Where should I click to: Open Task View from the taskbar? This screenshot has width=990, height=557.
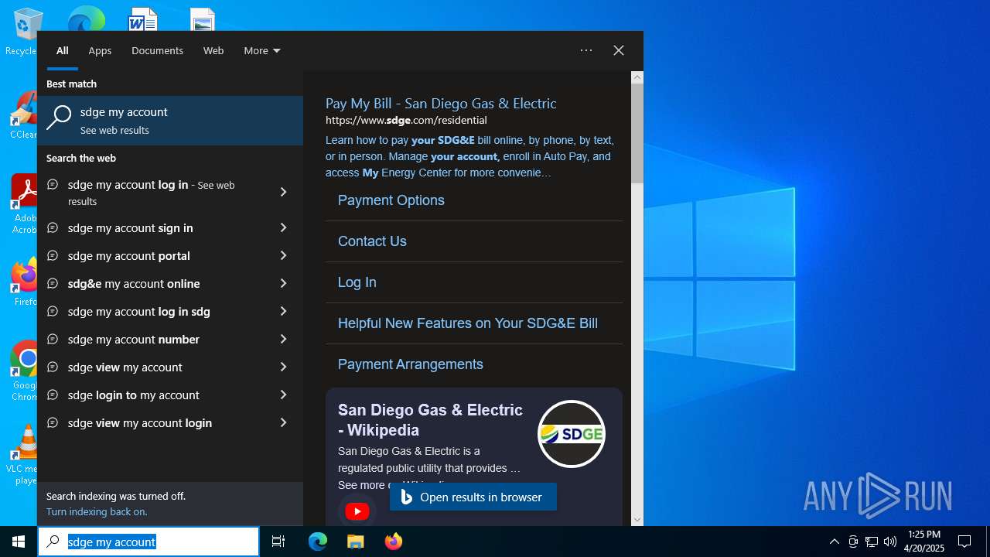click(x=278, y=542)
